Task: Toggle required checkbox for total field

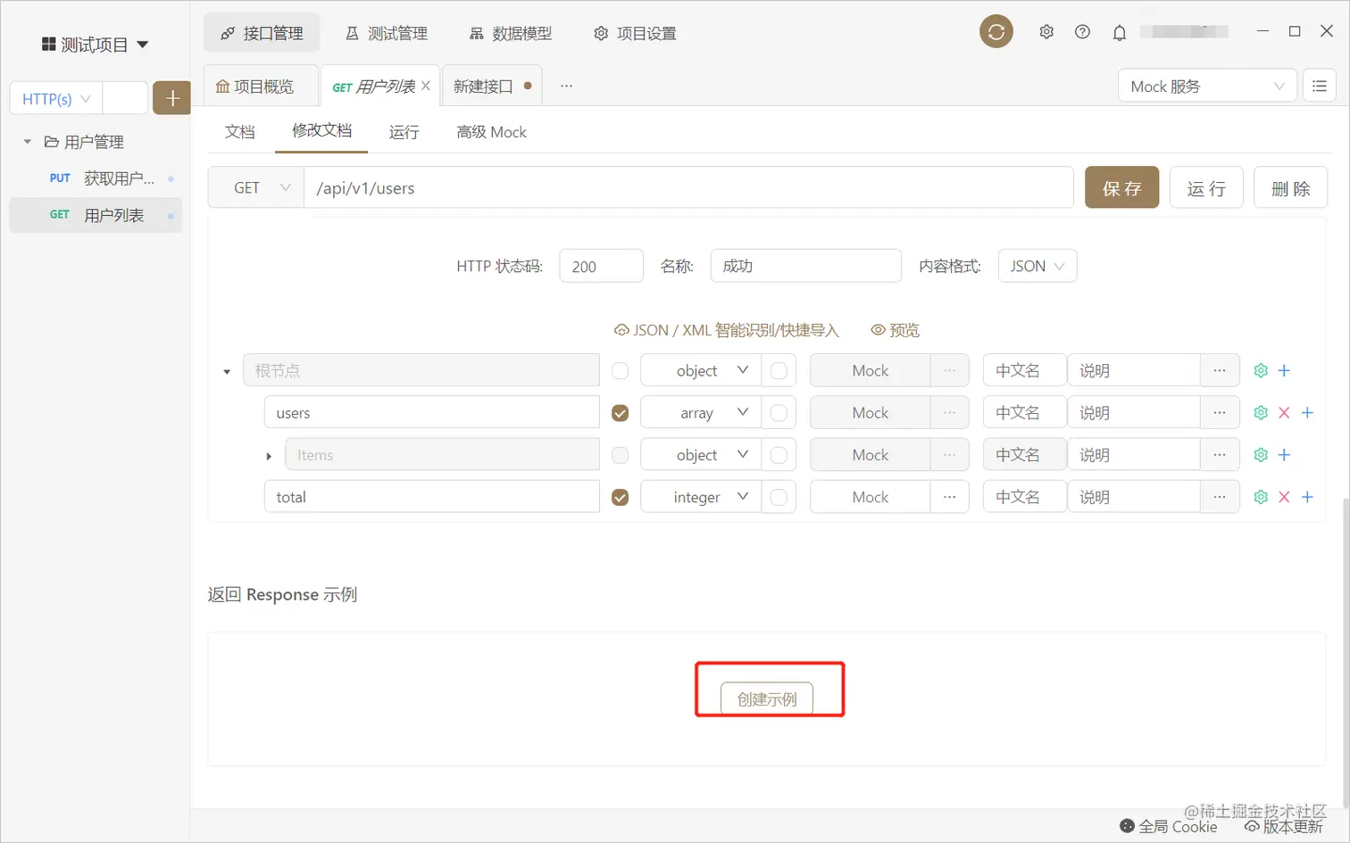Action: [x=620, y=497]
